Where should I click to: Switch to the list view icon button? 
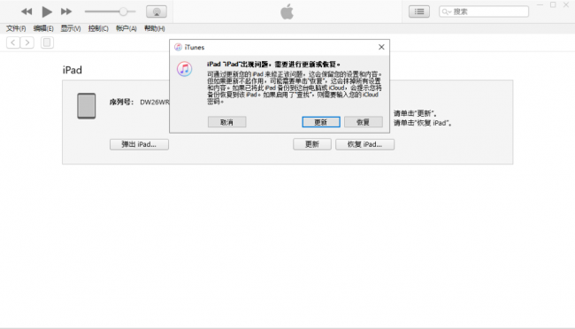pyautogui.click(x=419, y=11)
